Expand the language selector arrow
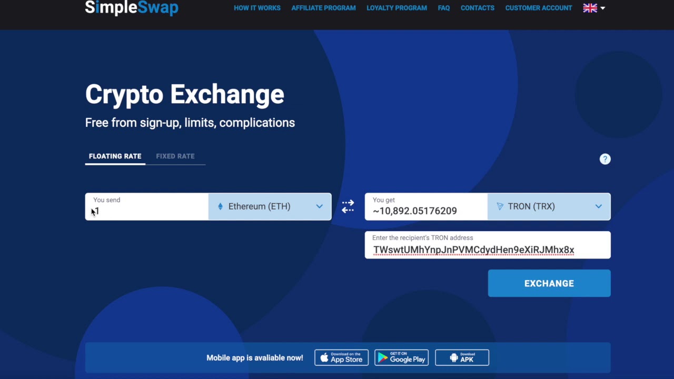 point(603,8)
